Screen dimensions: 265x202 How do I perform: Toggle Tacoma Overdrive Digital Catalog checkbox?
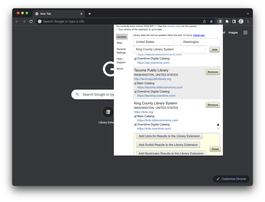tap(135, 92)
